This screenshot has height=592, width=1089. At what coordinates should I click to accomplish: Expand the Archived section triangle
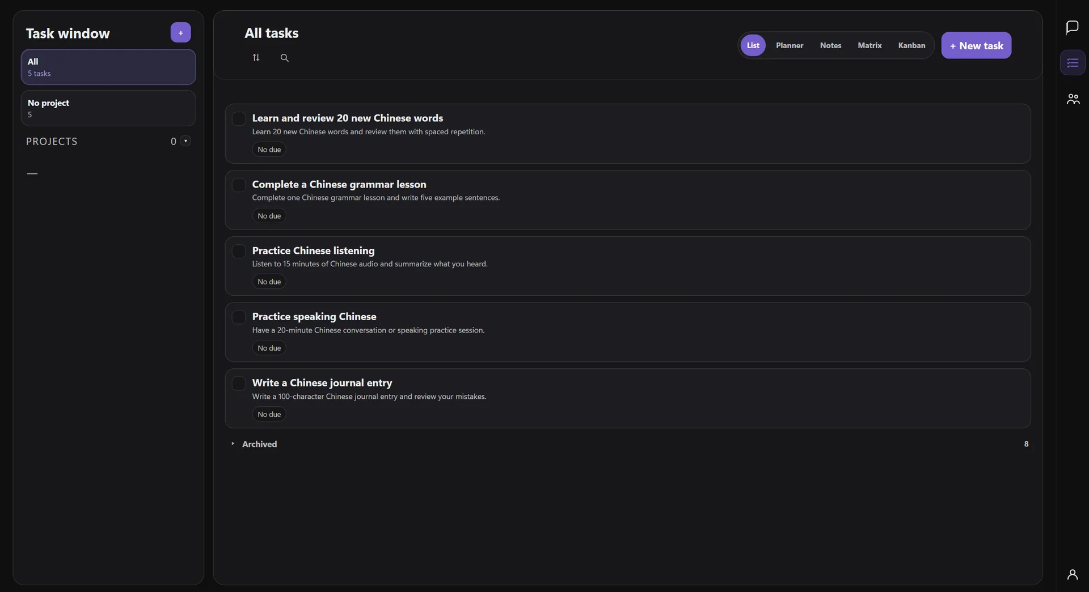(x=233, y=444)
